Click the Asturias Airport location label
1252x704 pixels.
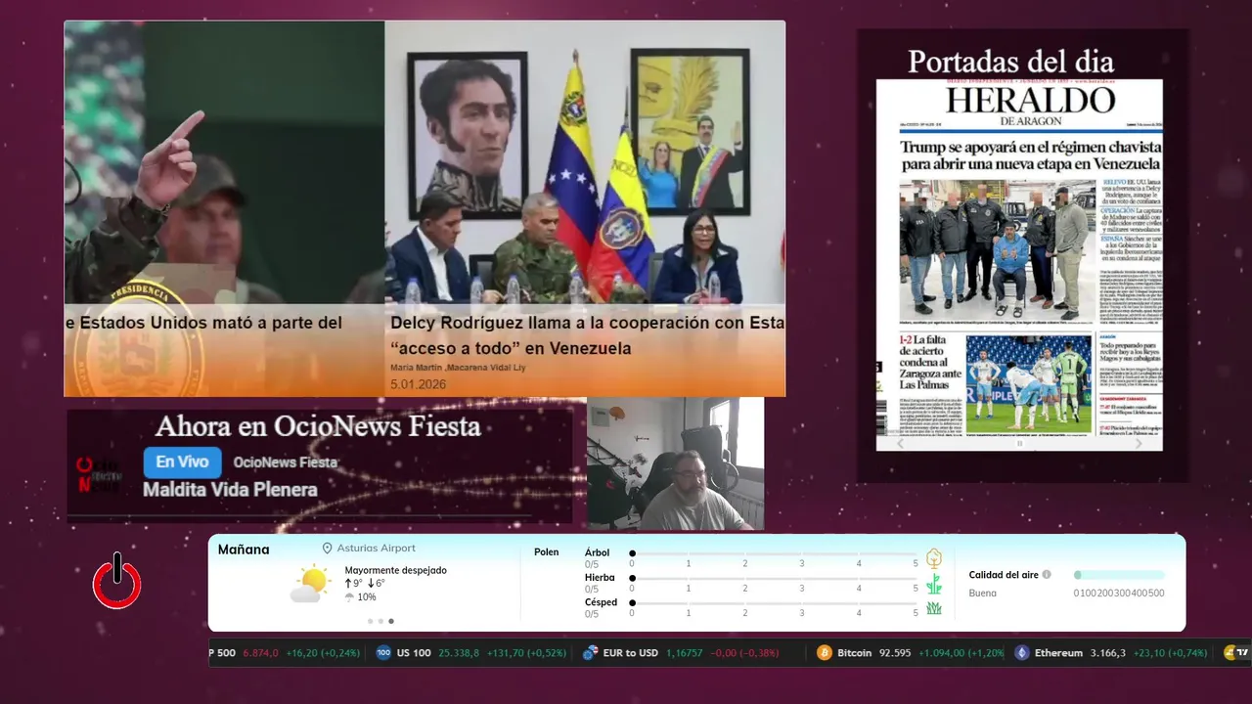click(376, 549)
